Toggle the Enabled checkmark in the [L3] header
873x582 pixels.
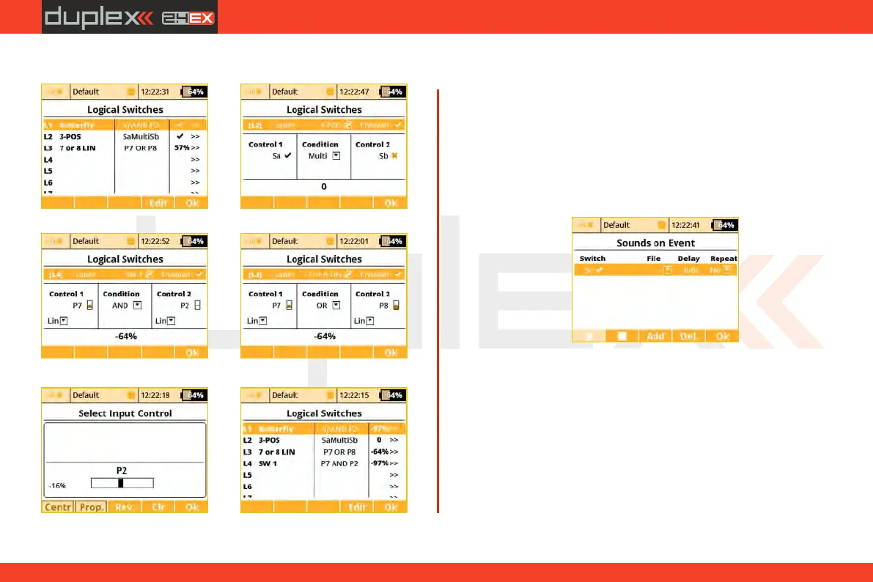click(x=398, y=275)
